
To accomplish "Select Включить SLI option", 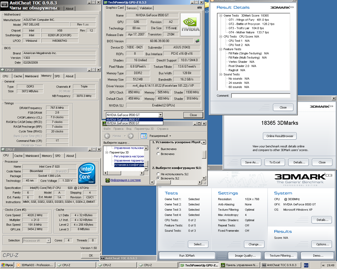I will [x=158, y=178].
